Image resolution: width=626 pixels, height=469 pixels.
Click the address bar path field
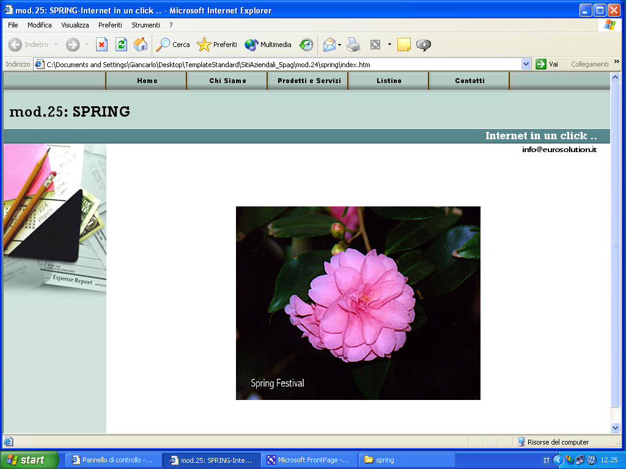pyautogui.click(x=283, y=64)
